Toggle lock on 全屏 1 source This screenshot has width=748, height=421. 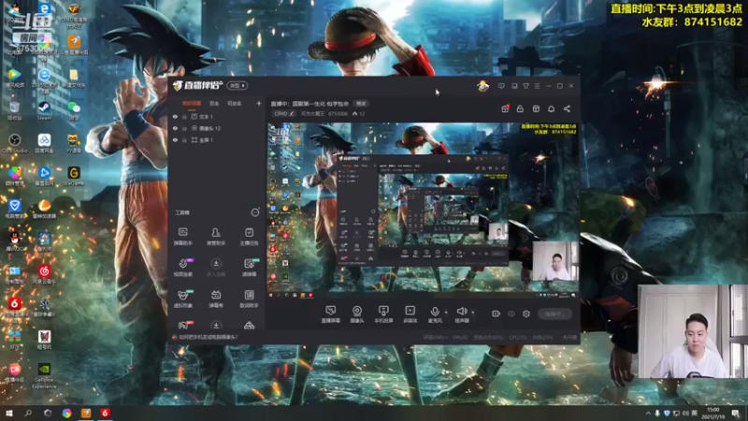point(184,140)
